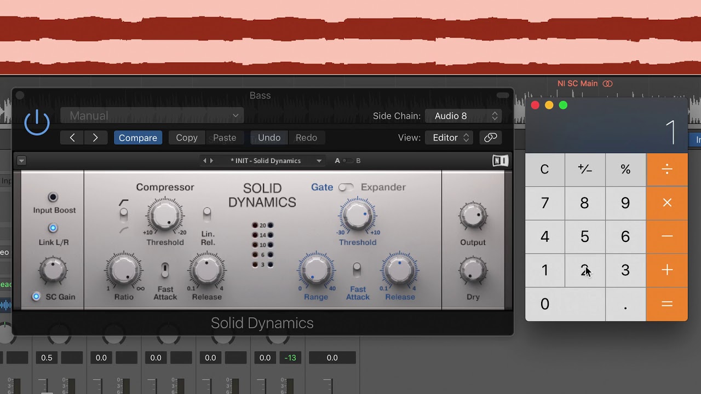Screen dimensions: 701x394
Task: Click the gain reduction LED meter
Action: pyautogui.click(x=262, y=245)
